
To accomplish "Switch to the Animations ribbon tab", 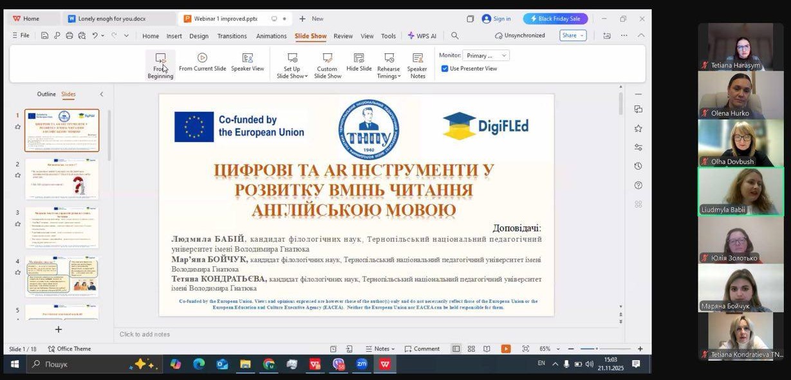I will tap(271, 36).
